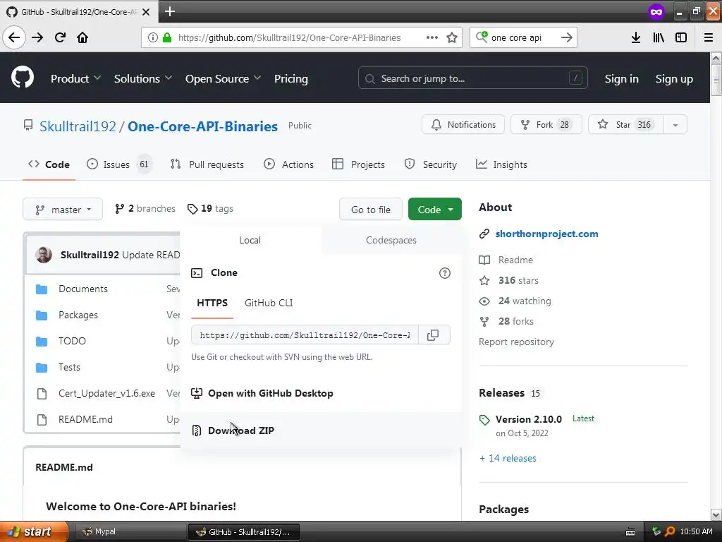Open a new browser tab with plus
Screen dimensions: 722x542
(169, 11)
